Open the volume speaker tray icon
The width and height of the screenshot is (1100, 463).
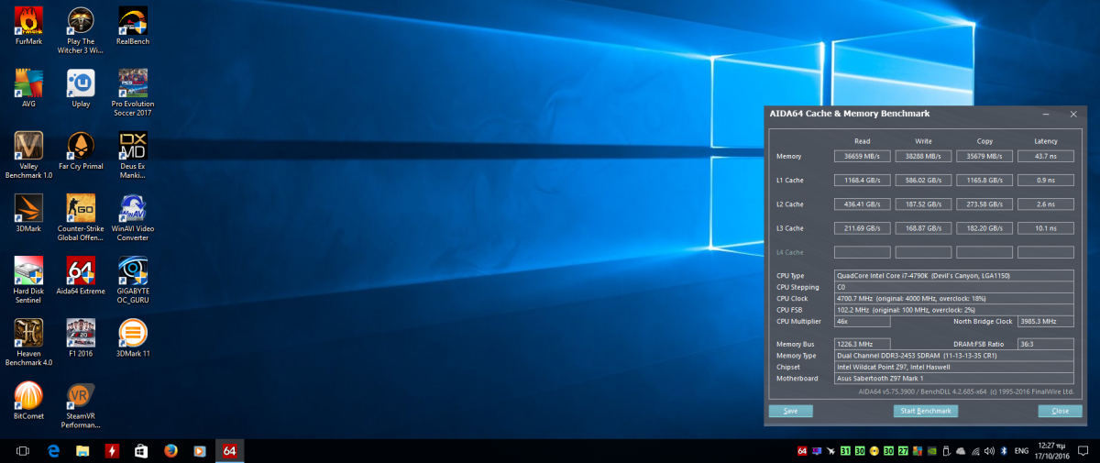click(989, 451)
